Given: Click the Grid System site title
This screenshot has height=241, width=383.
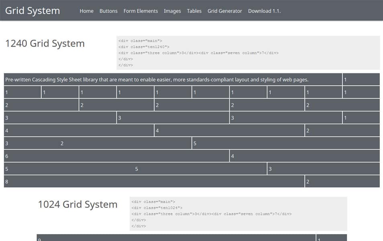Looking at the screenshot, I should point(32,11).
